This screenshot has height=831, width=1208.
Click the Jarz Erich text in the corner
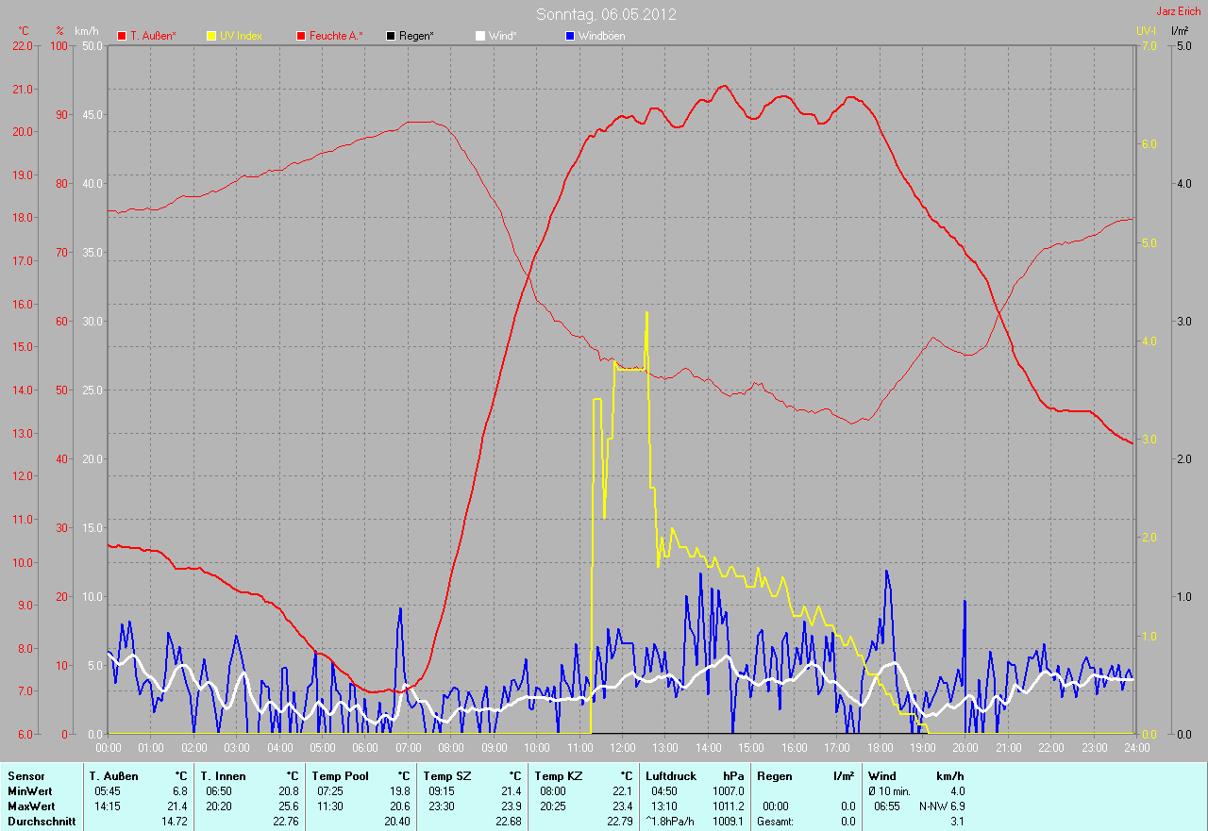(1179, 11)
